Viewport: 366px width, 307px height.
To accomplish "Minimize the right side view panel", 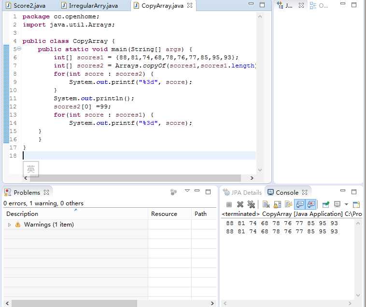I will click(x=343, y=4).
